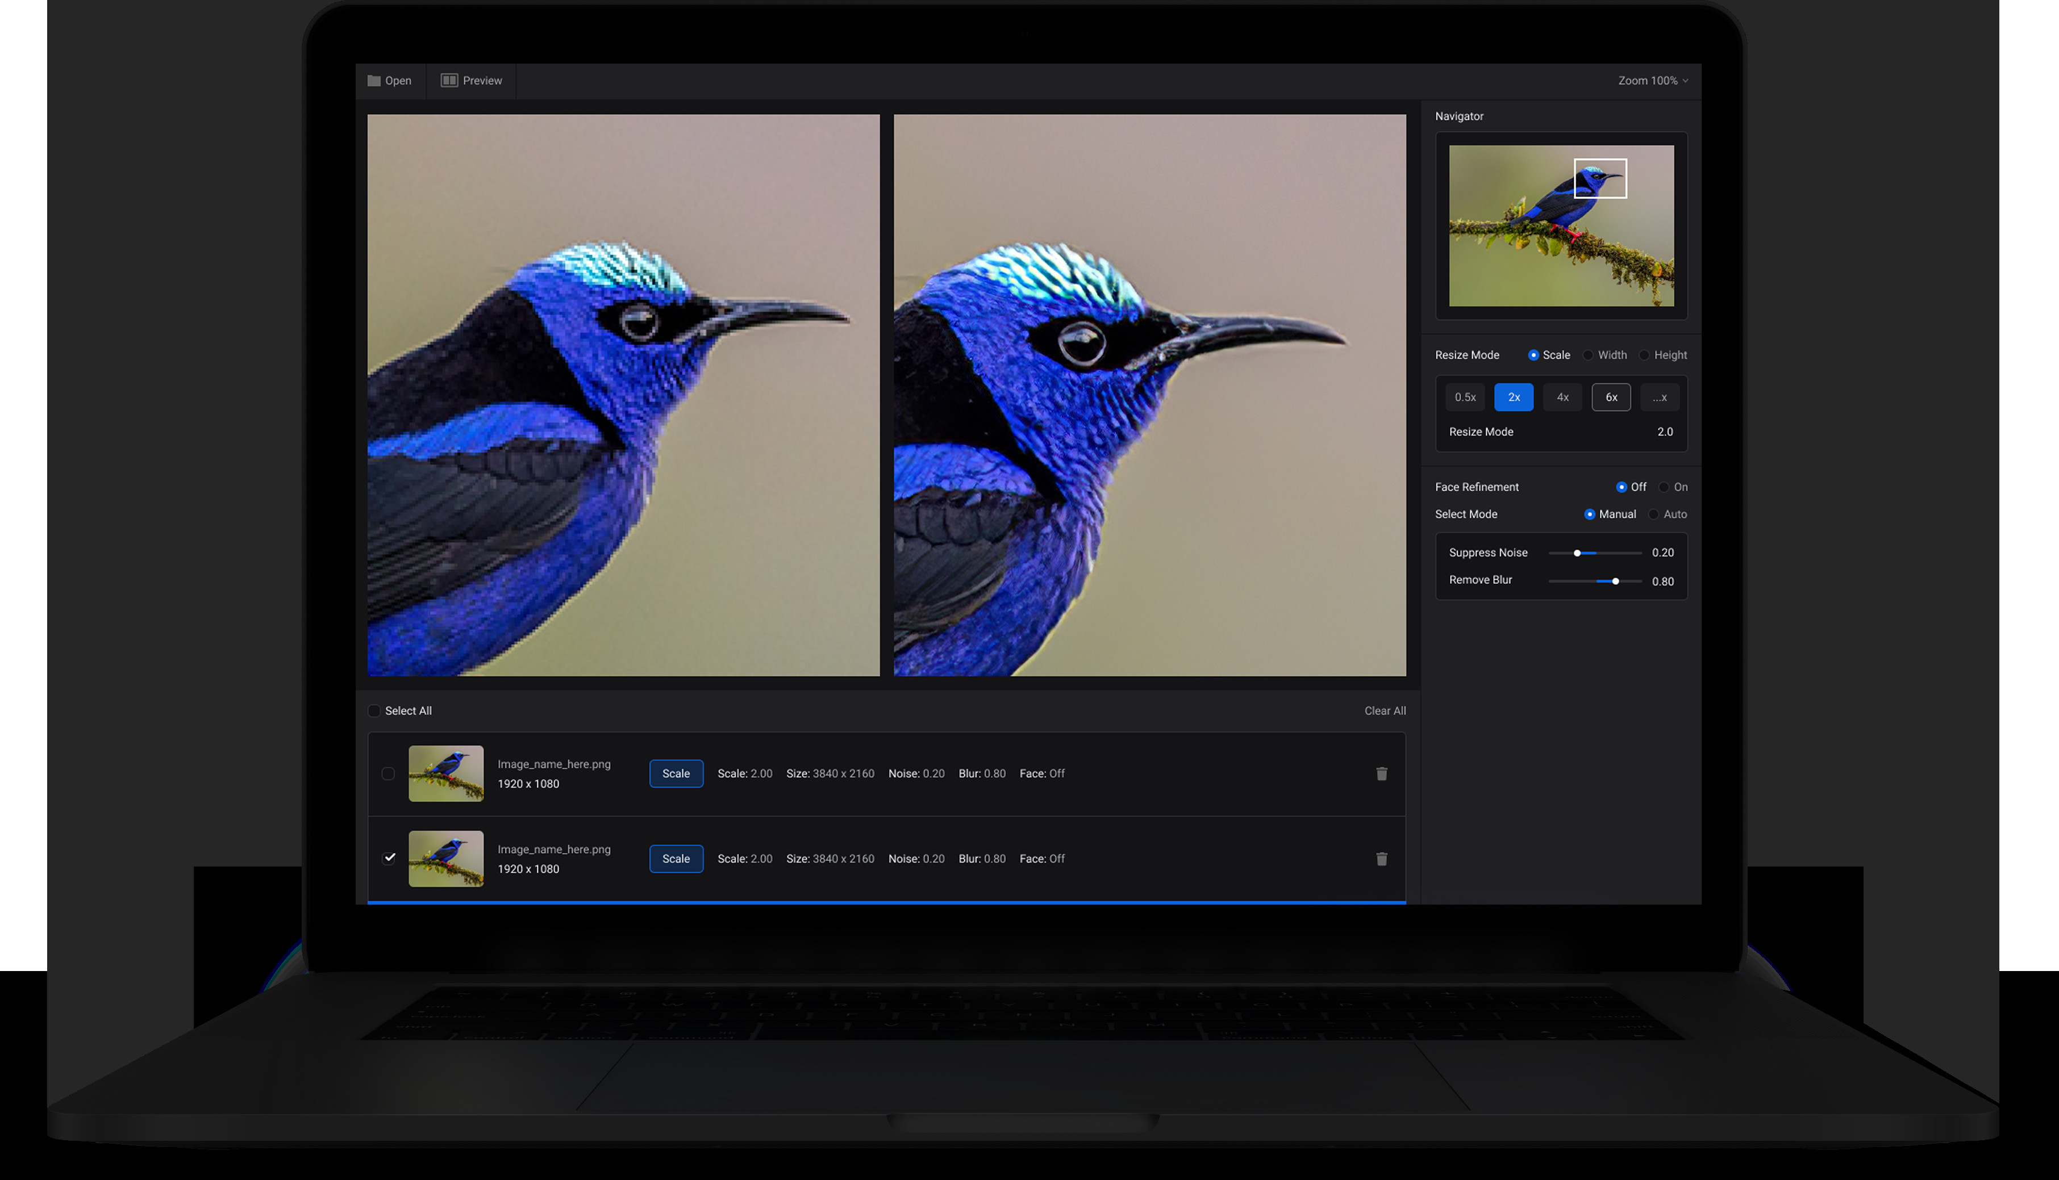This screenshot has height=1180, width=2059.
Task: Uncheck the second image row checkbox
Action: (389, 858)
